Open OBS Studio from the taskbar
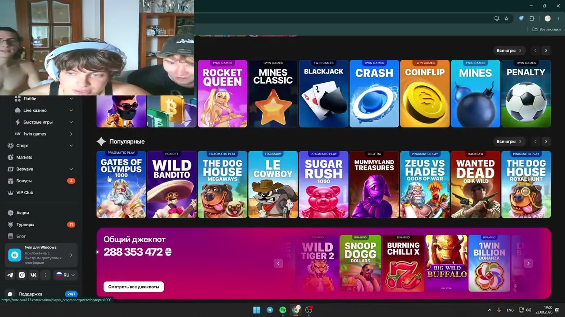 click(309, 310)
